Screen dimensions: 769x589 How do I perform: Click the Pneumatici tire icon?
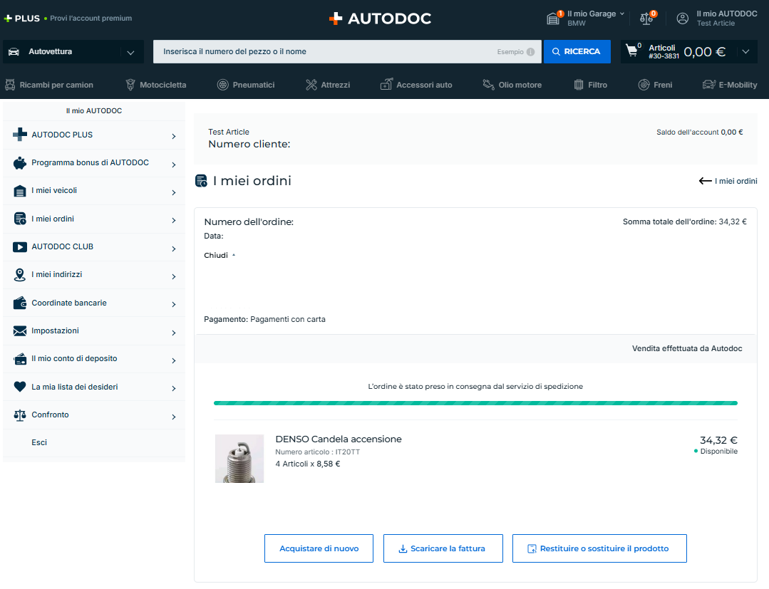[223, 85]
